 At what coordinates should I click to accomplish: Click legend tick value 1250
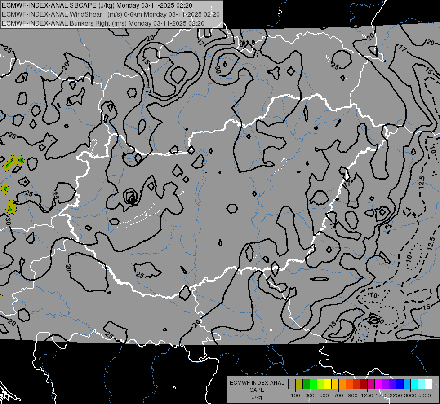367,395
